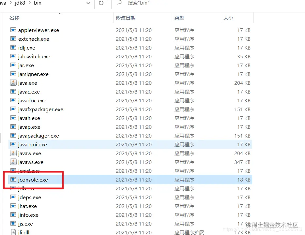Click the java-rmi.exe file icon

(x=13, y=144)
